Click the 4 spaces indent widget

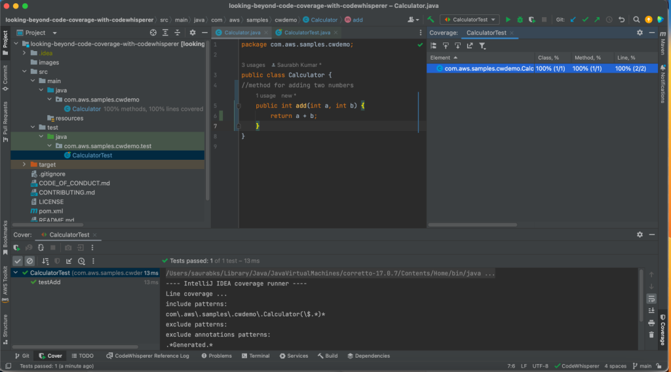pos(615,366)
